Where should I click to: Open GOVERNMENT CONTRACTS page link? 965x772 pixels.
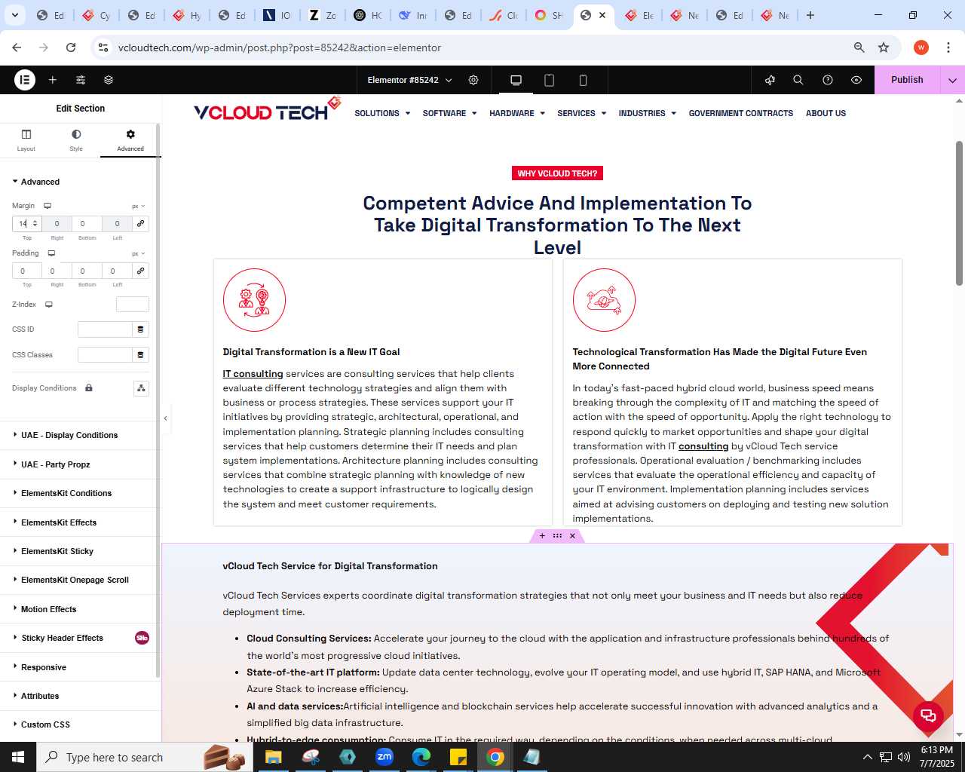tap(740, 113)
